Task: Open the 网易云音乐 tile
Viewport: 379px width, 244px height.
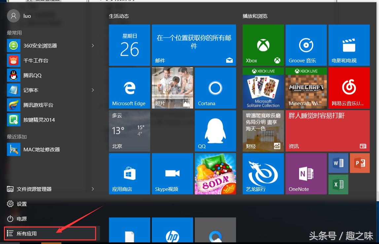Action: tap(349, 88)
